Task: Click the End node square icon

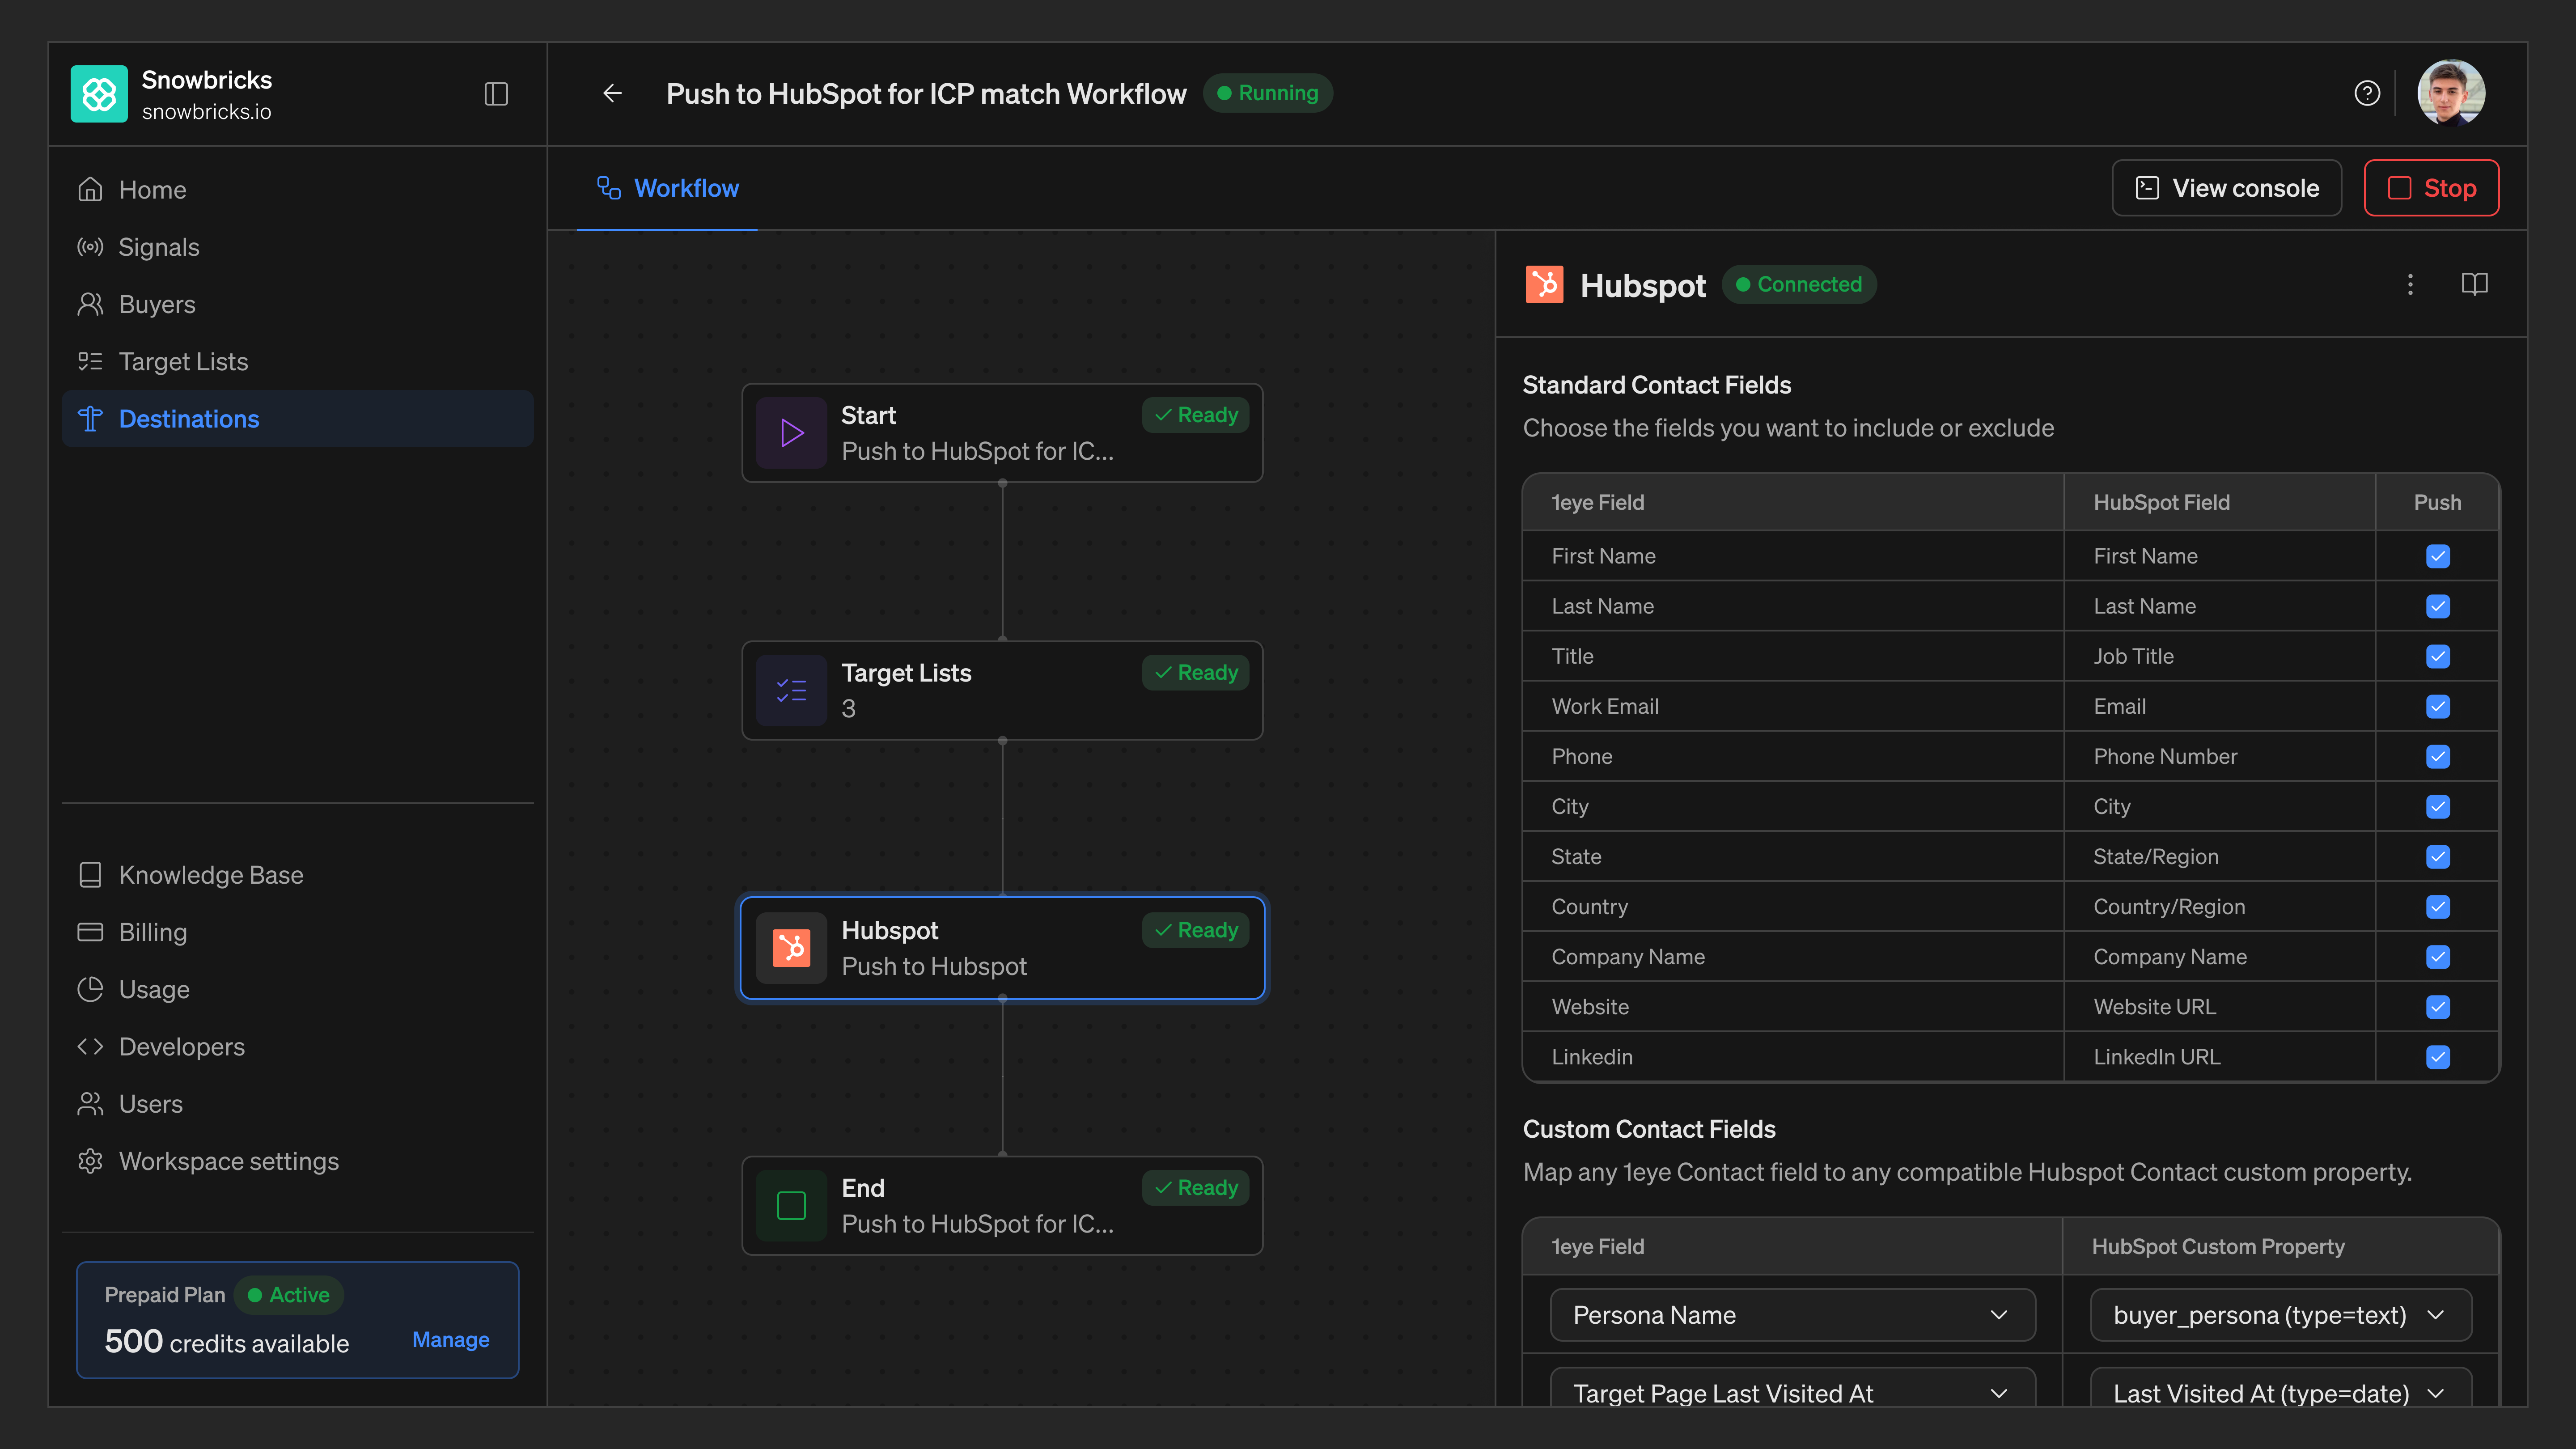Action: [791, 1206]
